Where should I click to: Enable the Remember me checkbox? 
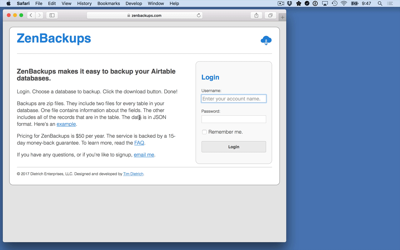pos(204,132)
